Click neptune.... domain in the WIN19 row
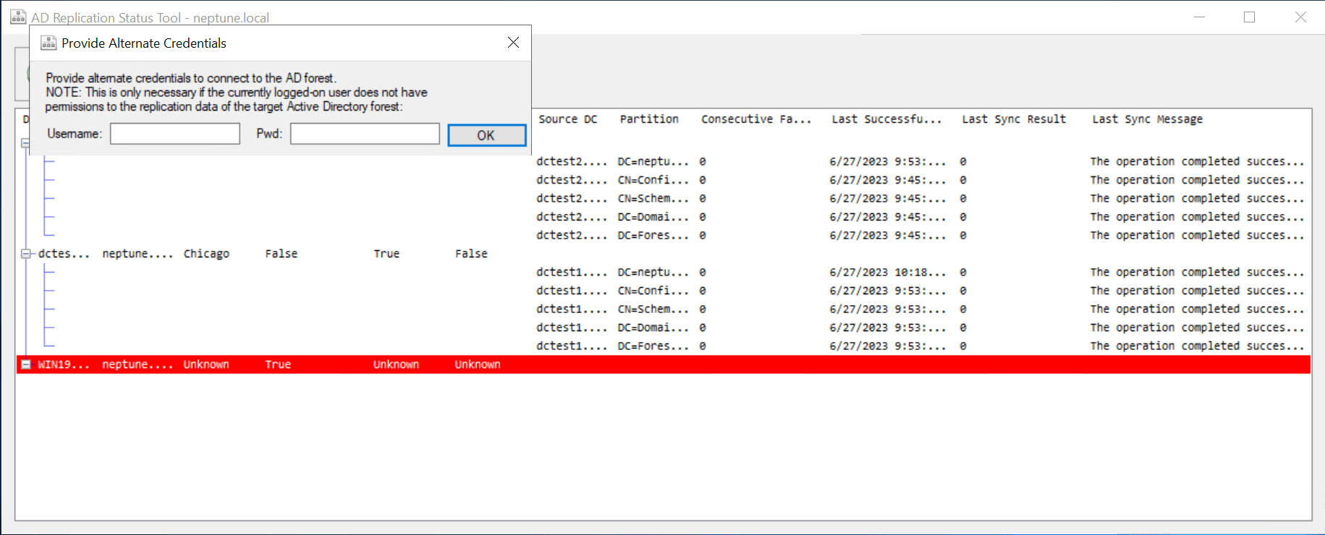The width and height of the screenshot is (1325, 535). pyautogui.click(x=137, y=364)
